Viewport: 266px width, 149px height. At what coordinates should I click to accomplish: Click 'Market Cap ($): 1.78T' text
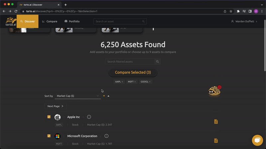click(x=99, y=144)
